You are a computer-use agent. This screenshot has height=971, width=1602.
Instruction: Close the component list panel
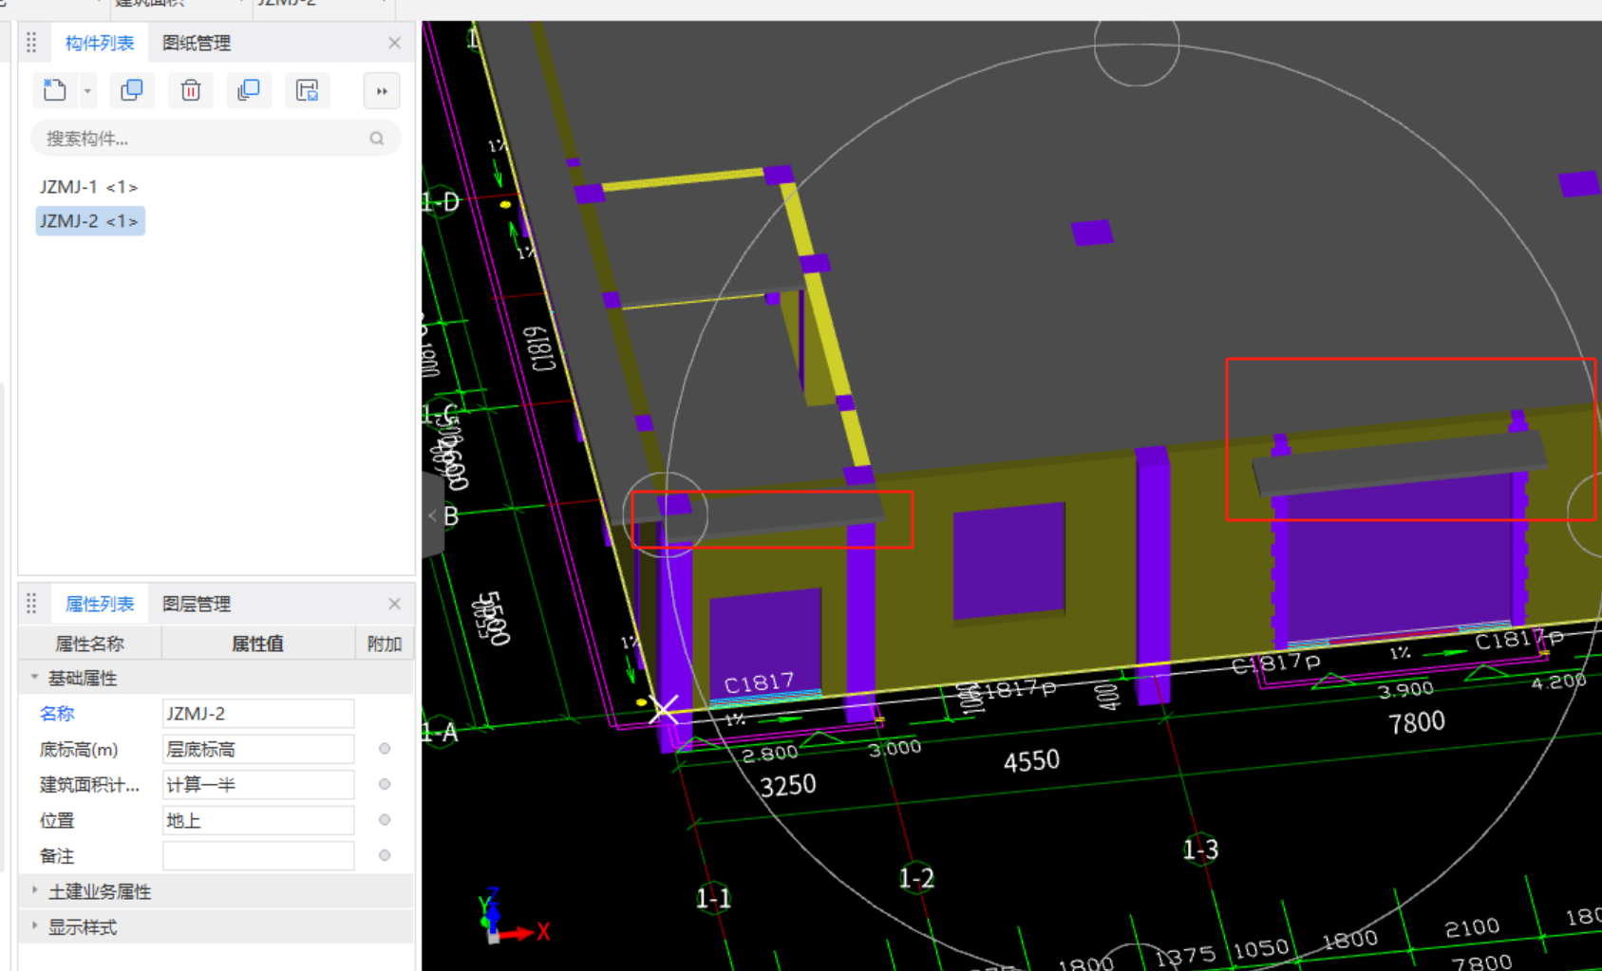(x=395, y=43)
